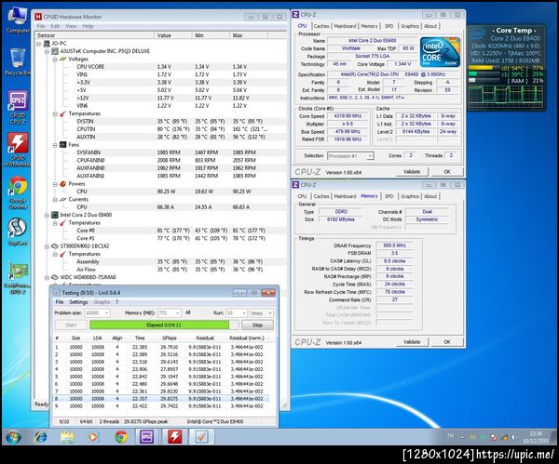The image size is (559, 464).
Task: Click the Max column header in HWMonitor
Action: (249, 35)
